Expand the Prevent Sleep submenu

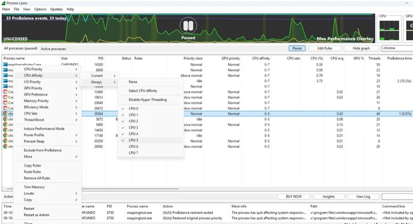(48, 141)
